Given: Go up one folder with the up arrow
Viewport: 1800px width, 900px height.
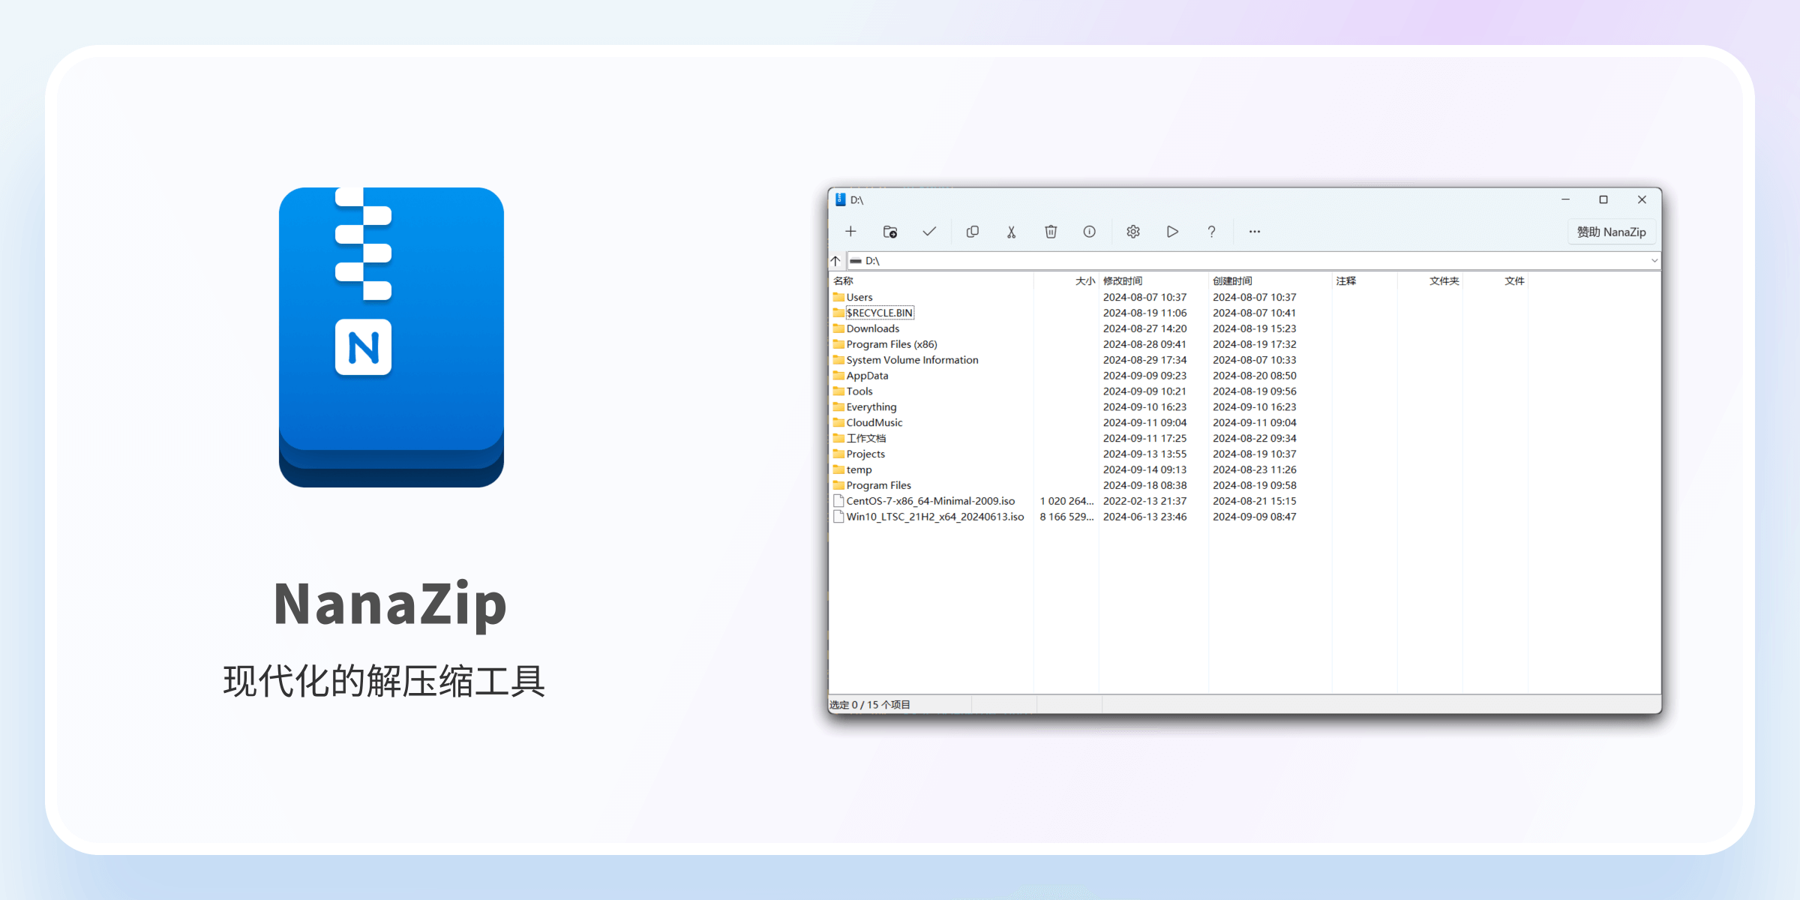Looking at the screenshot, I should tap(835, 261).
